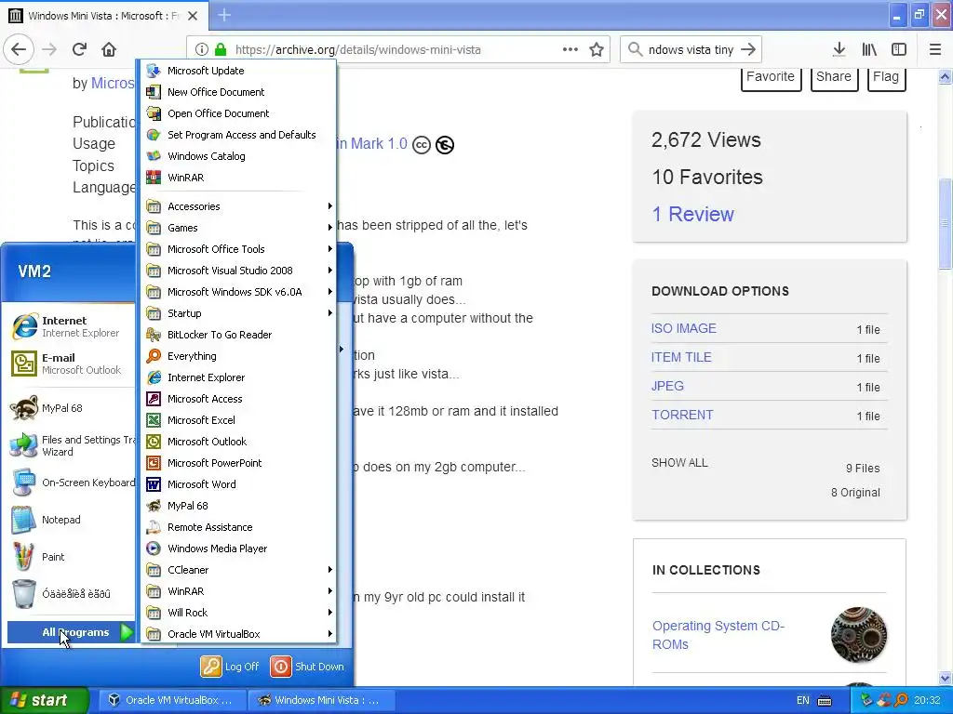Open the ITEM TILE download link

click(681, 357)
